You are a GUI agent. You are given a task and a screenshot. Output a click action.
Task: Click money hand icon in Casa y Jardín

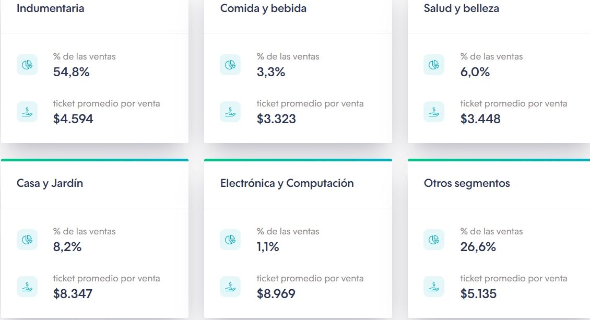click(27, 287)
